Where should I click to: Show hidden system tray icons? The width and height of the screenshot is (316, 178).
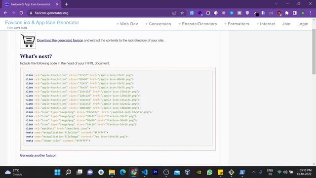(254, 172)
